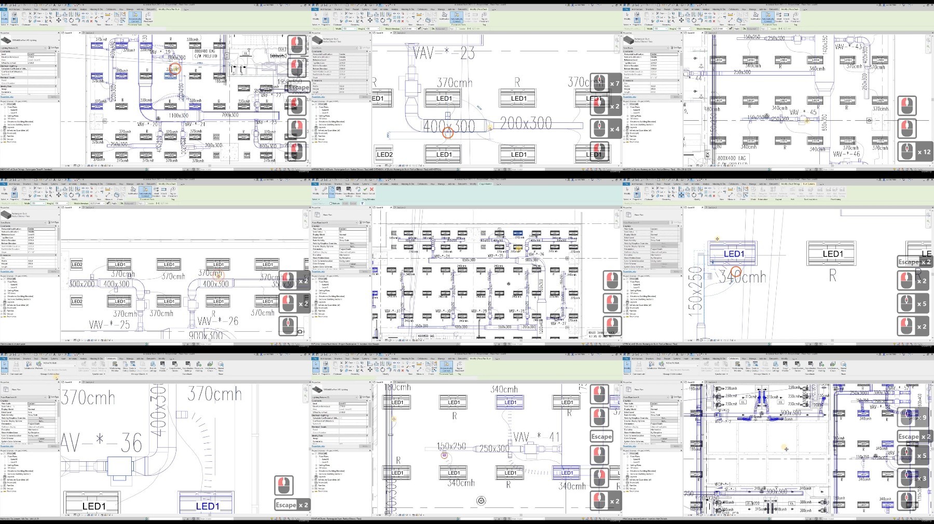Click Show History in VAV-*-36 frame ribbon

(125, 367)
